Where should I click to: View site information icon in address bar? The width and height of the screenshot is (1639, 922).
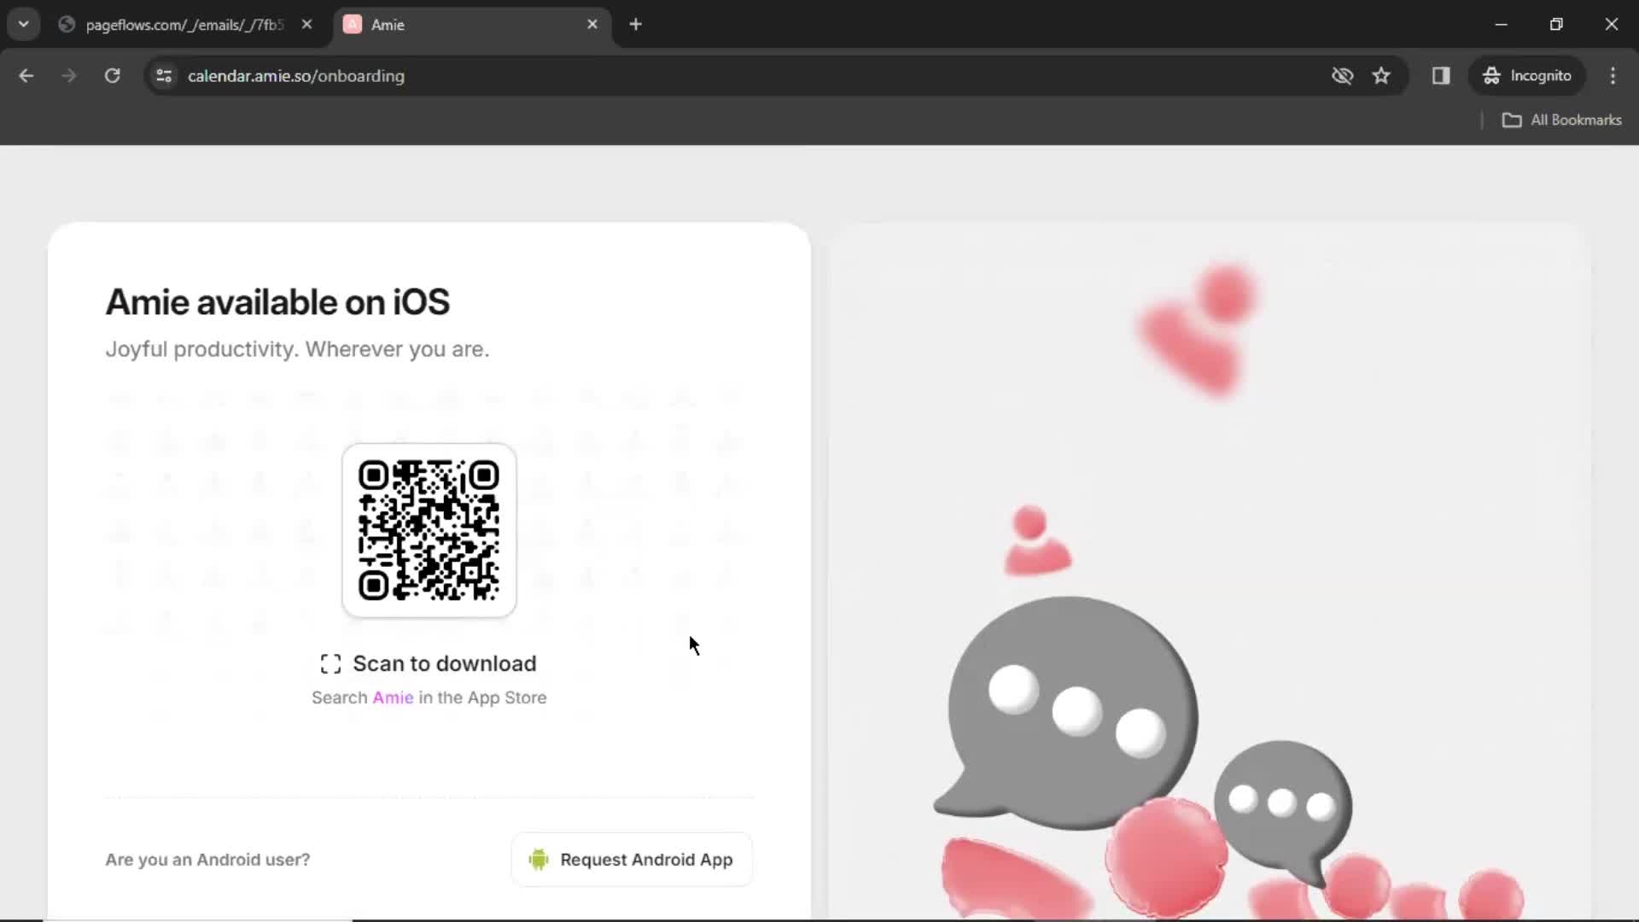click(164, 76)
